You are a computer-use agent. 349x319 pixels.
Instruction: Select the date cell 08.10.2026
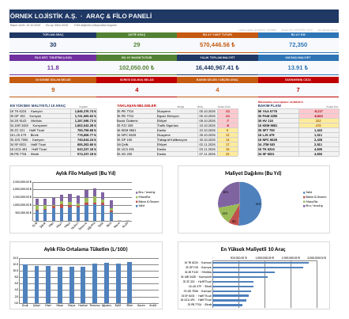point(208,121)
